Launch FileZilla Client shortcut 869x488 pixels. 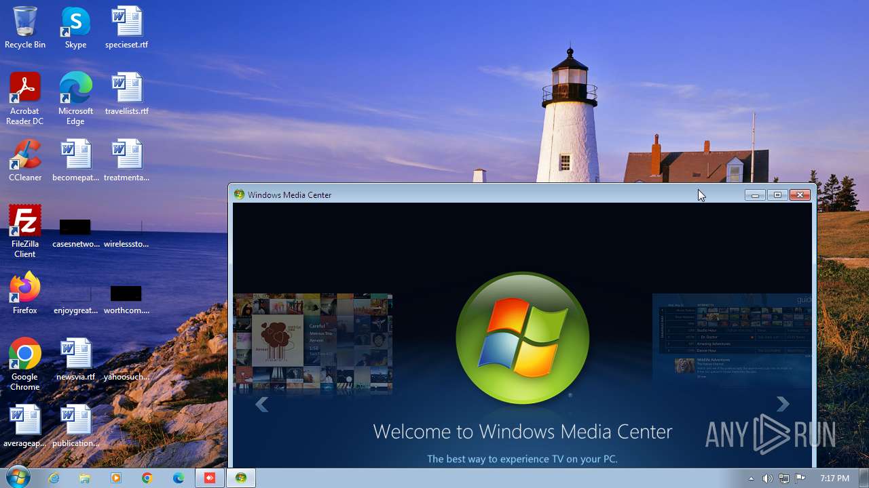pos(25,231)
